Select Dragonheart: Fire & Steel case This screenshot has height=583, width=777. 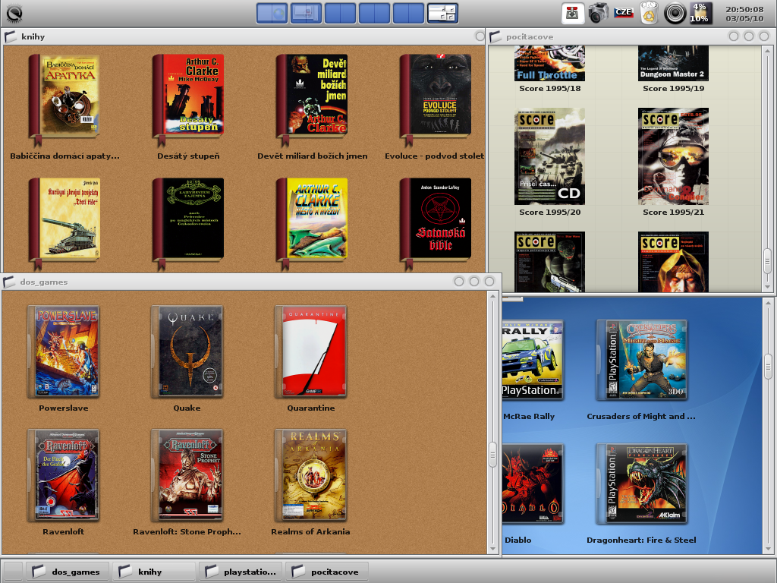coord(642,484)
